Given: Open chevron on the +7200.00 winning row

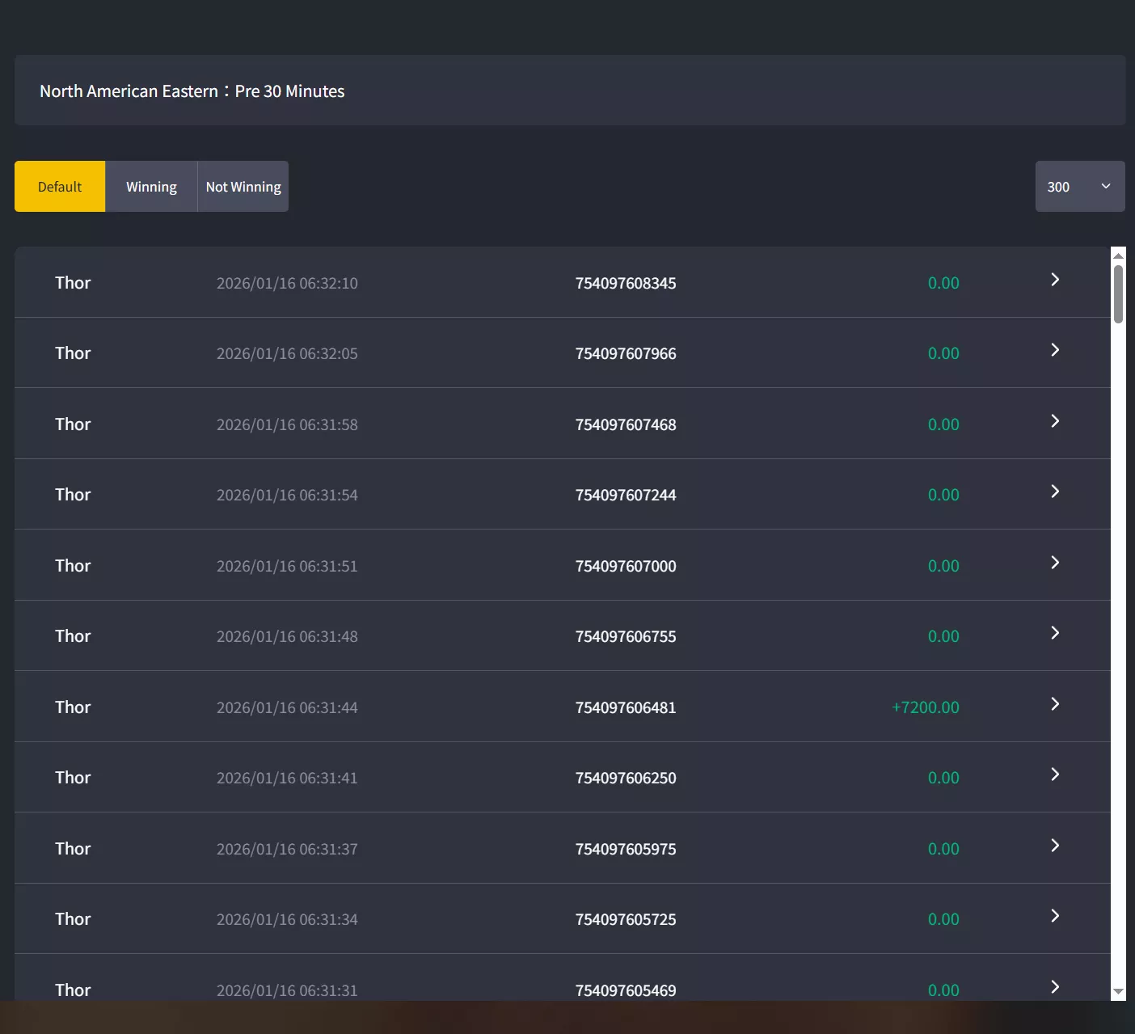Looking at the screenshot, I should click(1055, 704).
